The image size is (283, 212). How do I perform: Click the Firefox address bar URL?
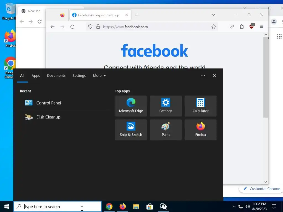click(125, 27)
